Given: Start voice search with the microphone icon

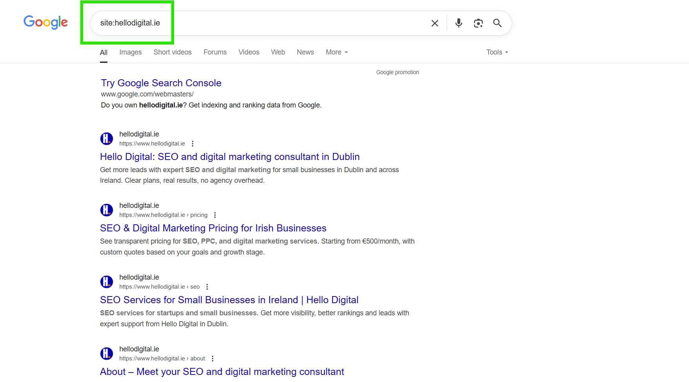Looking at the screenshot, I should coord(458,23).
